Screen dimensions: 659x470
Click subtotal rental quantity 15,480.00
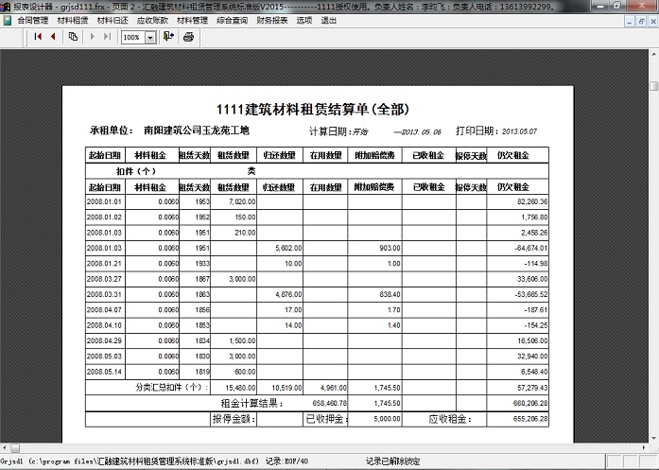click(240, 388)
